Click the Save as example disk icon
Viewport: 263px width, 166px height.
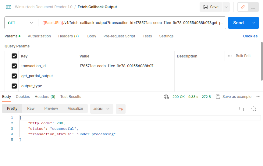pos(218,97)
